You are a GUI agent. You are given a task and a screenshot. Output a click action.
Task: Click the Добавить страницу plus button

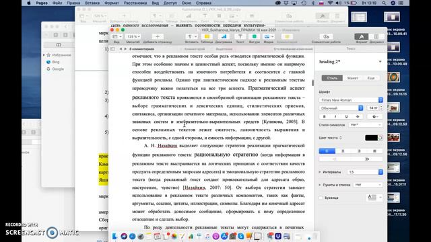pos(158,36)
